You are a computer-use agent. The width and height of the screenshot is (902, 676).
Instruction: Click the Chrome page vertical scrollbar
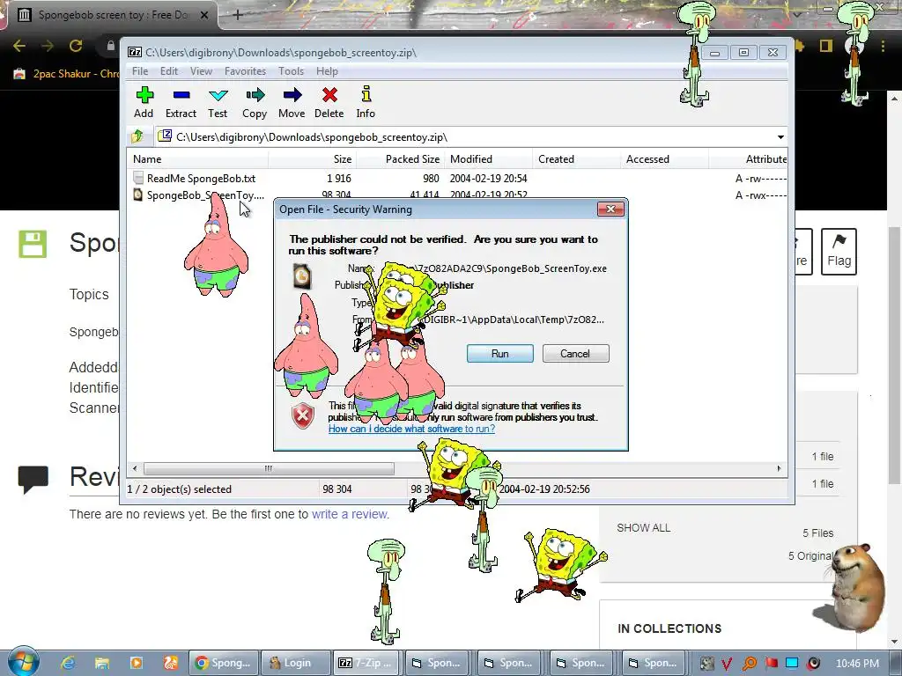point(895,356)
